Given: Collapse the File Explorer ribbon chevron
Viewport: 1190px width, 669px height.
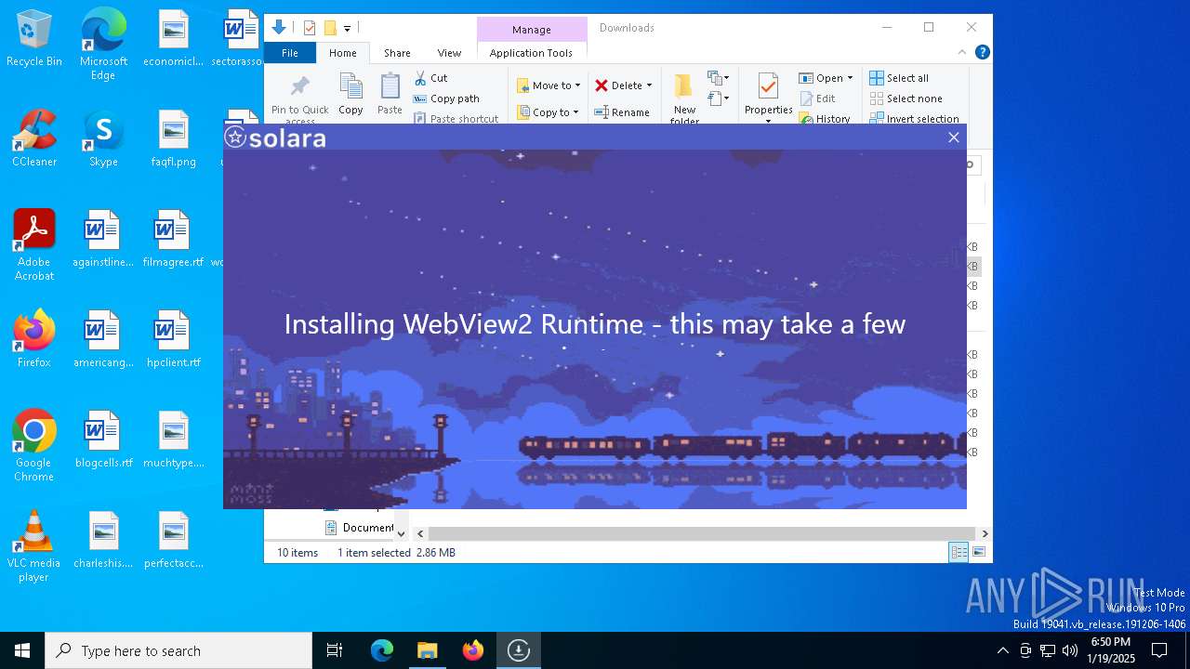Looking at the screenshot, I should [962, 52].
